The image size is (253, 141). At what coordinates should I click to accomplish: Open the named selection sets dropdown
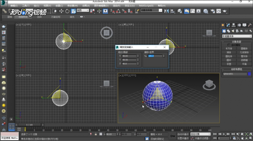coord(151,10)
